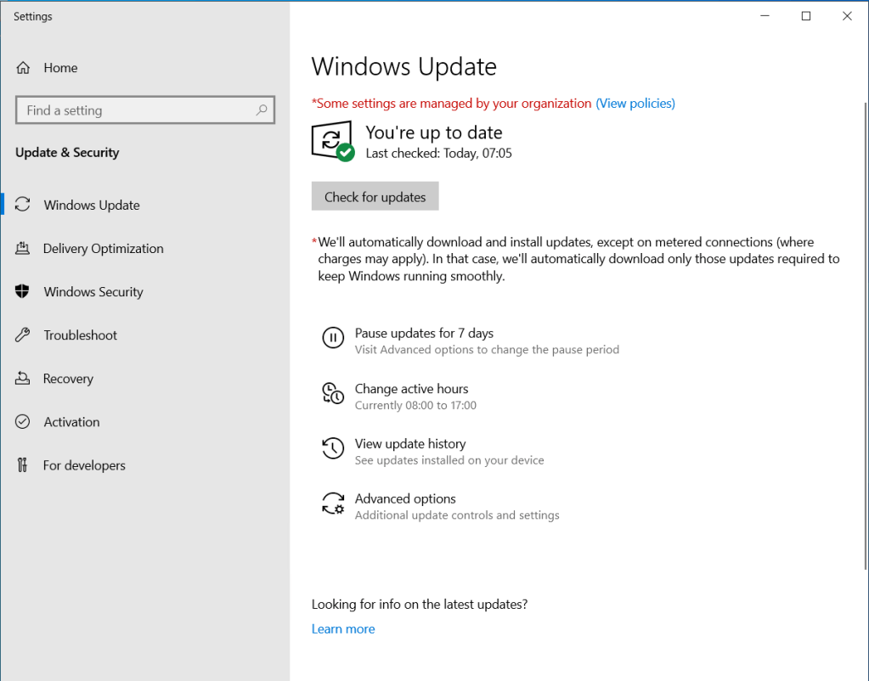The width and height of the screenshot is (869, 681).
Task: Select Windows Security in the sidebar
Action: click(x=93, y=292)
